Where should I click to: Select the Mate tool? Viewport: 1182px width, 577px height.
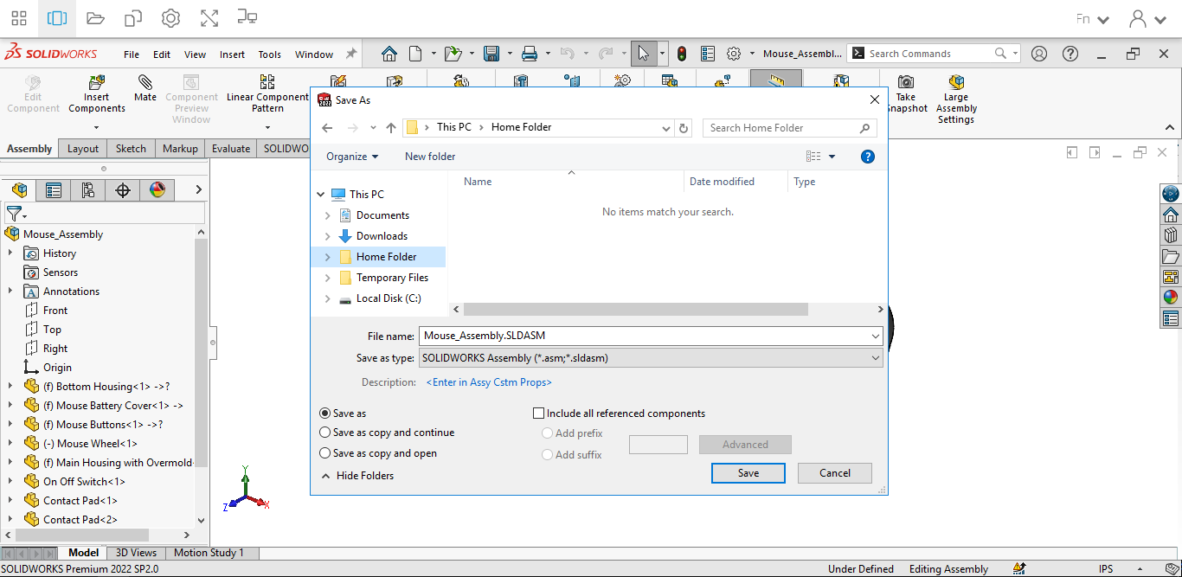tap(145, 97)
